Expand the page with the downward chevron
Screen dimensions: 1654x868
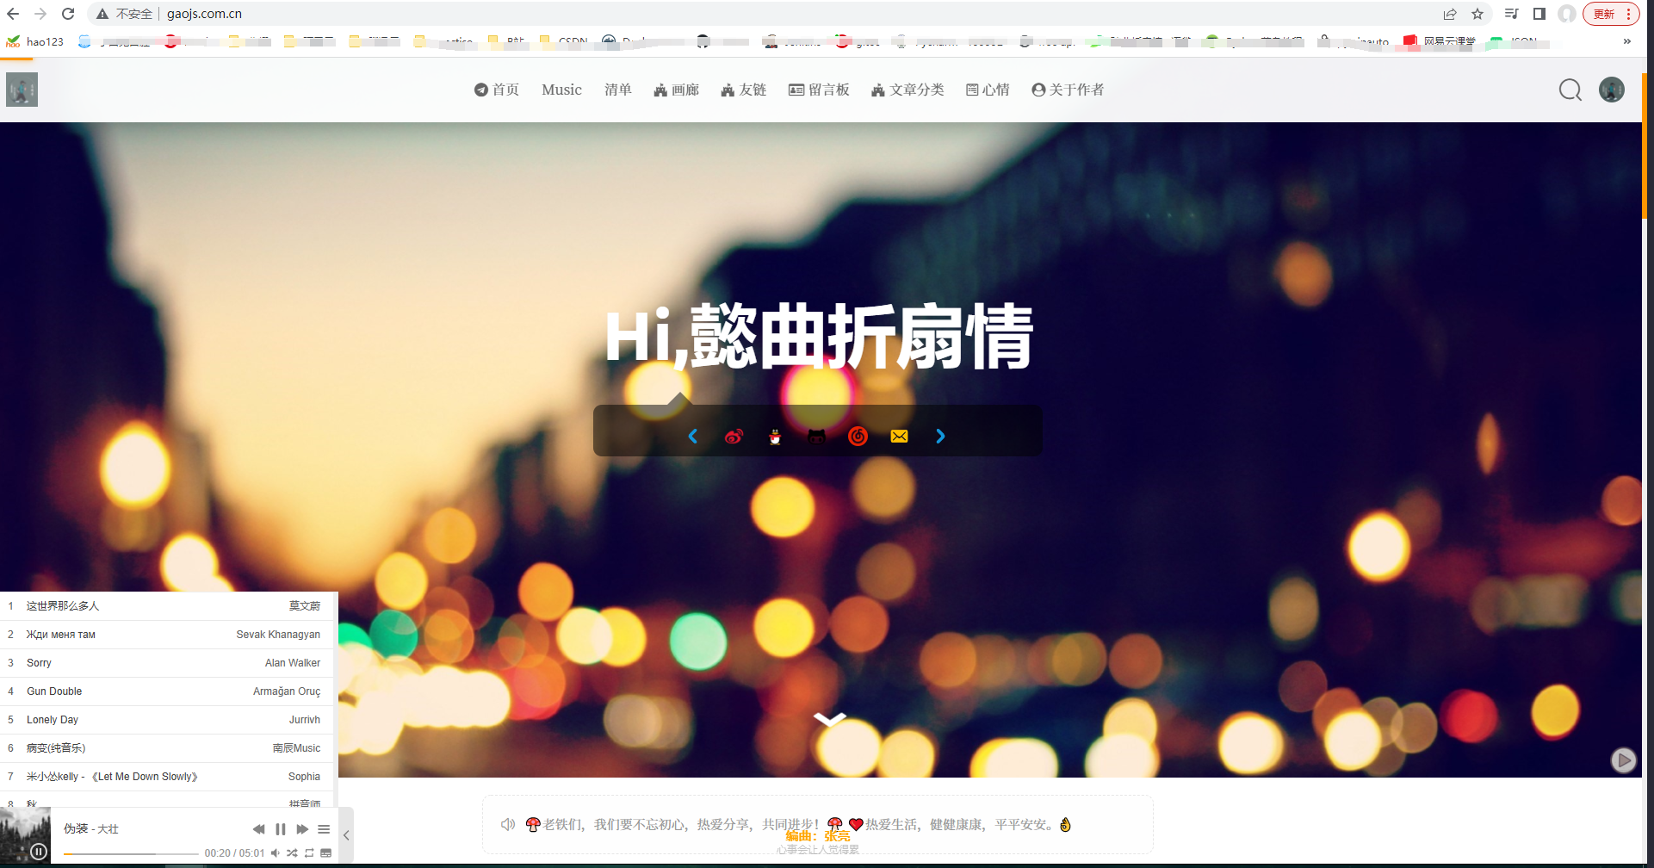pos(830,718)
